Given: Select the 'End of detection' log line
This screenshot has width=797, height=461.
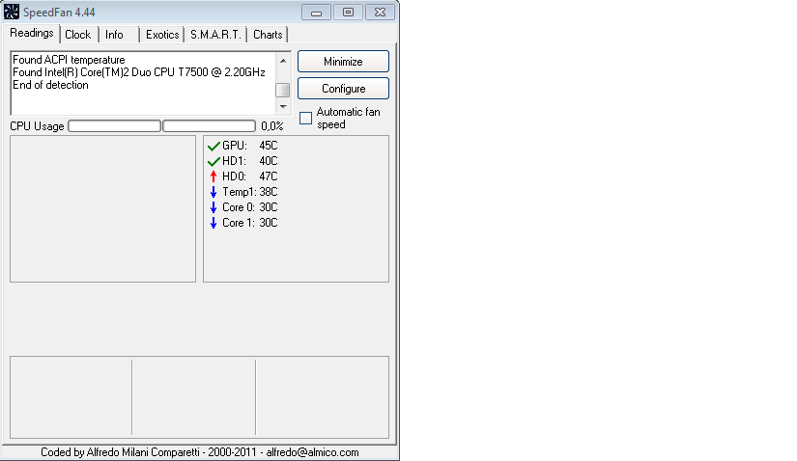Looking at the screenshot, I should pyautogui.click(x=50, y=85).
